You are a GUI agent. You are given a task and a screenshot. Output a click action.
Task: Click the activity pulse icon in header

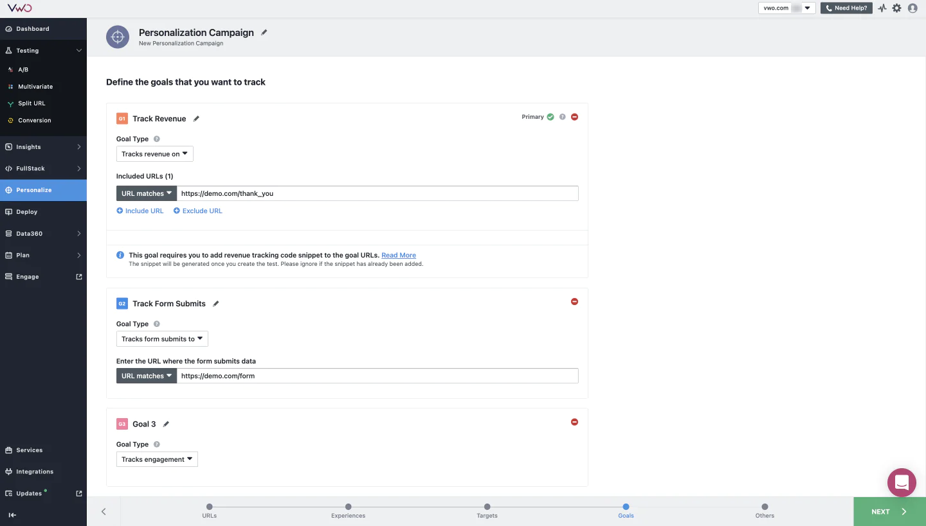[882, 8]
